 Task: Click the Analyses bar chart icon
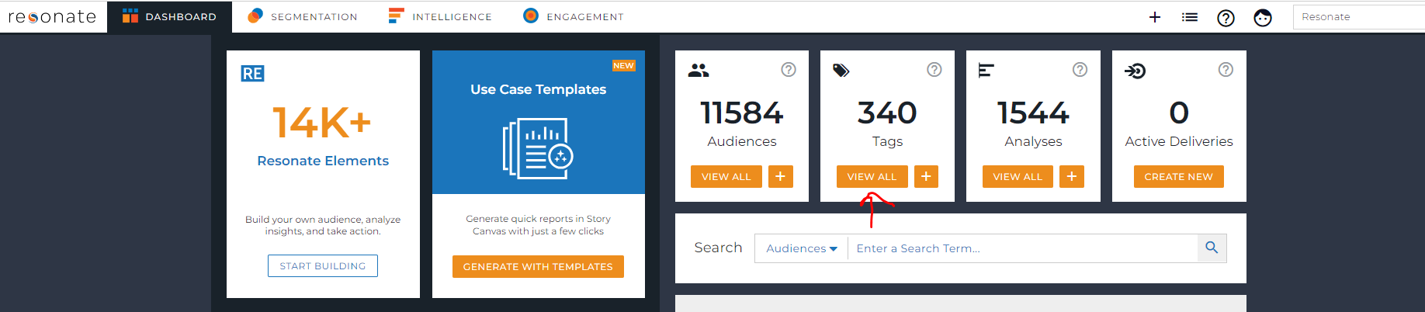986,71
